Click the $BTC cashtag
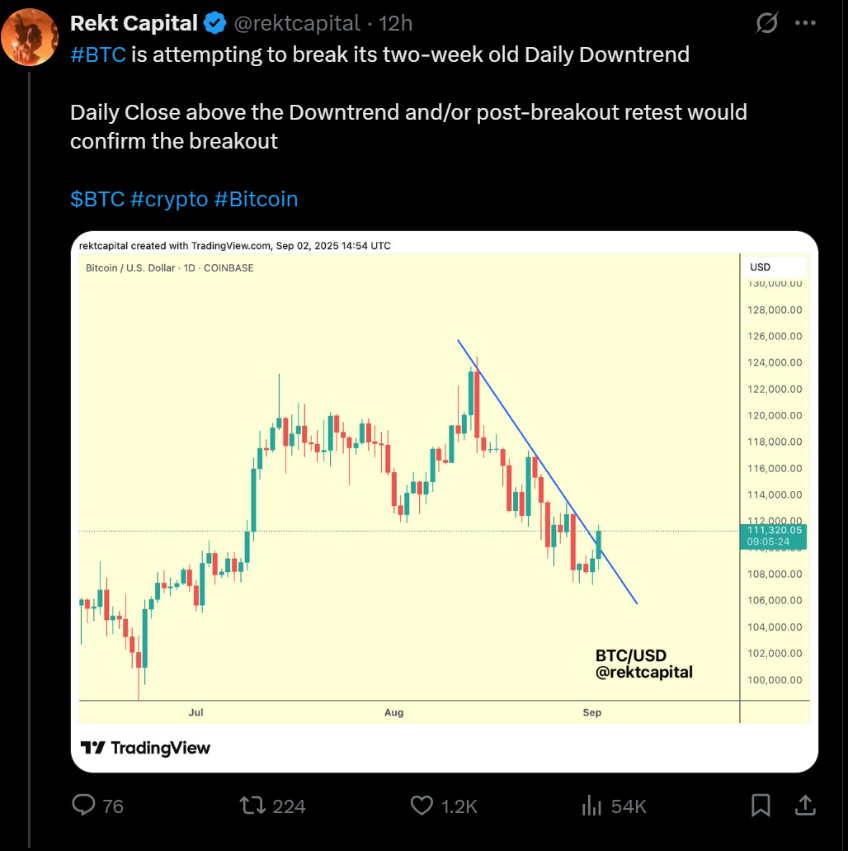Image resolution: width=848 pixels, height=851 pixels. [97, 199]
